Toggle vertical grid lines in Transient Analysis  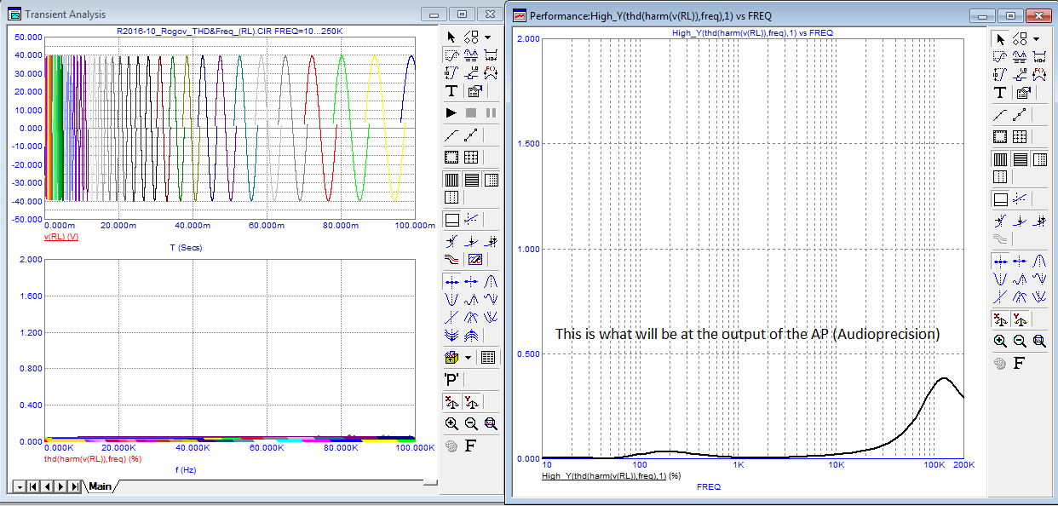pos(451,180)
